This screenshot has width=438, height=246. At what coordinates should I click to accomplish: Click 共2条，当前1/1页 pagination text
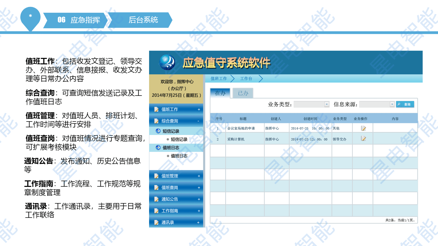[400, 220]
